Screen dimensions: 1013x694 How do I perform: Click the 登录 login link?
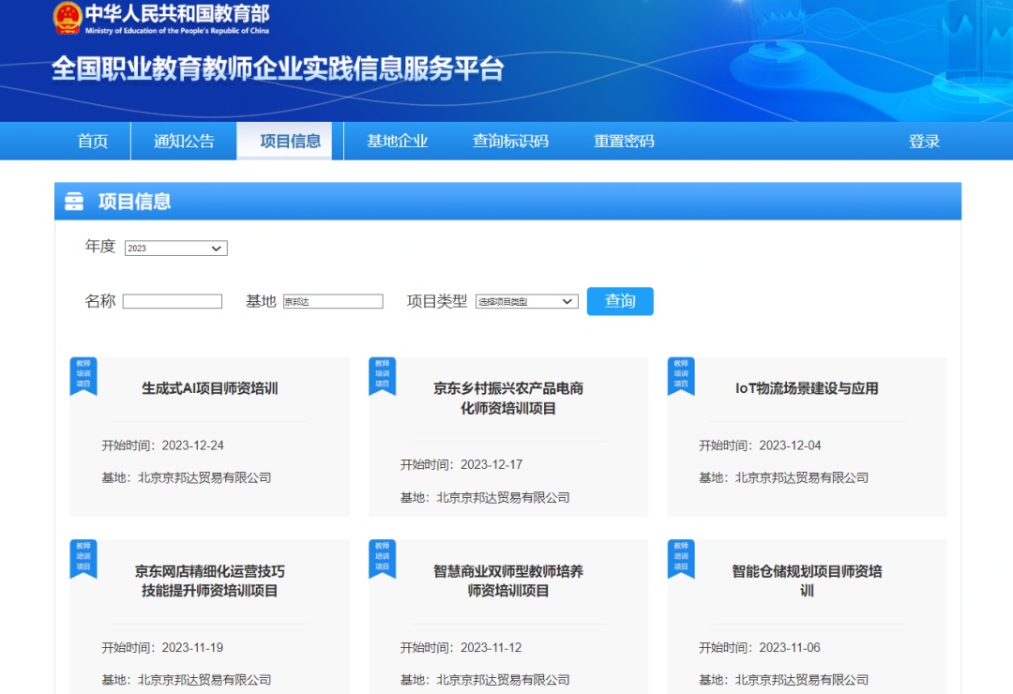pos(924,142)
